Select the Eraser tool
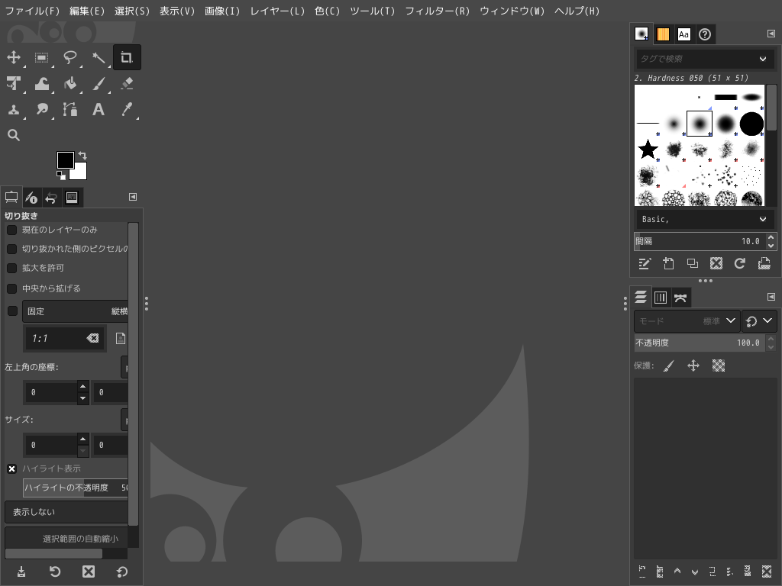Screen dimensions: 782x586 tap(127, 83)
